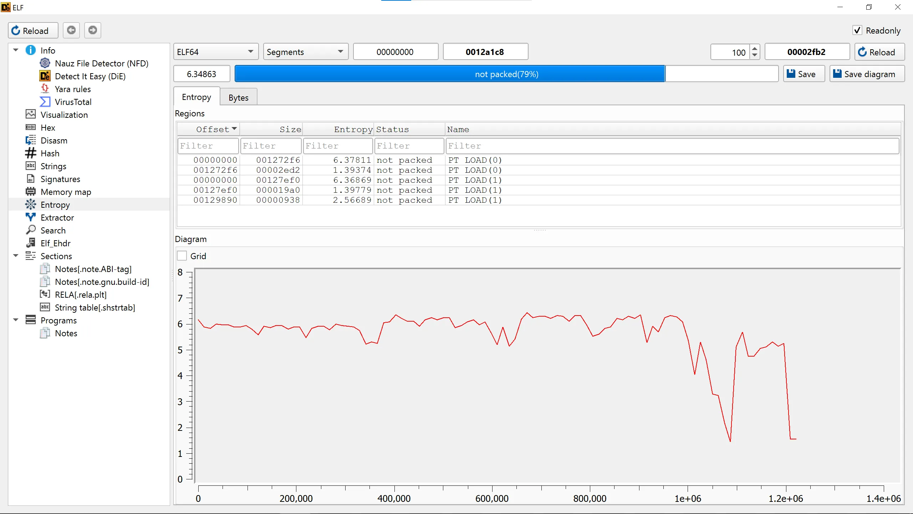Click the back navigation arrow icon
This screenshot has height=514, width=913.
coord(71,30)
